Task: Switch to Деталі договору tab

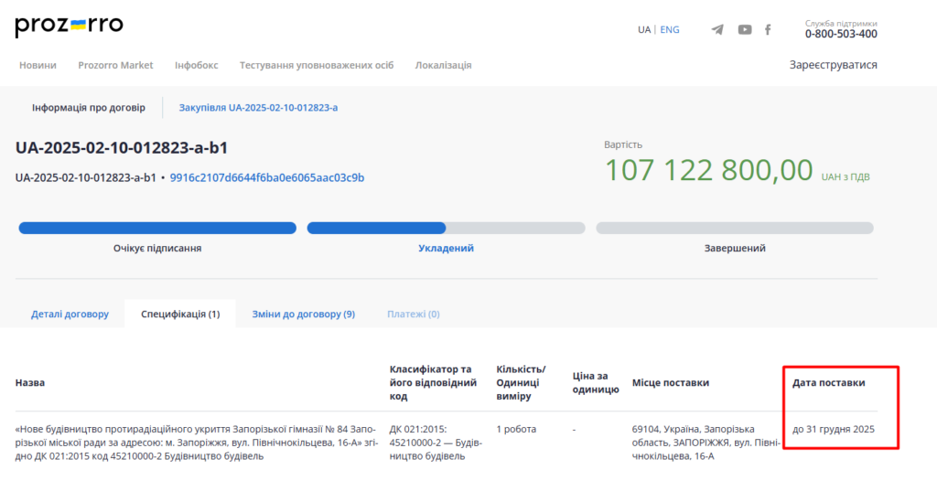Action: coord(70,314)
